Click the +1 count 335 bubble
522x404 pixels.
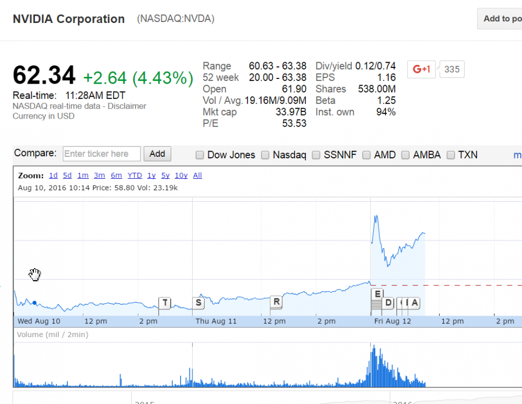452,70
